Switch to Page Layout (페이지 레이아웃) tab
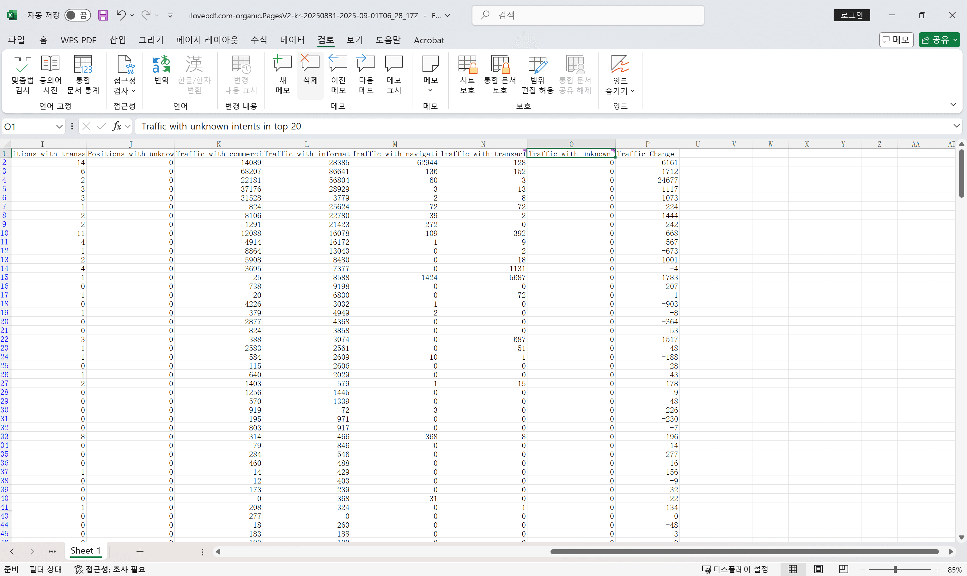 207,40
